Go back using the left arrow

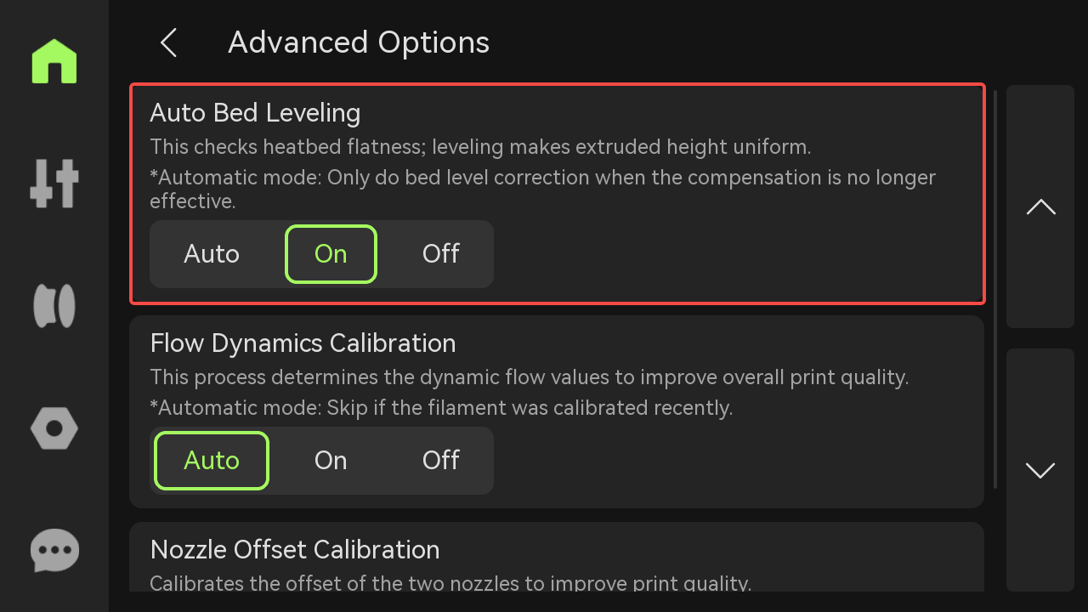169,42
